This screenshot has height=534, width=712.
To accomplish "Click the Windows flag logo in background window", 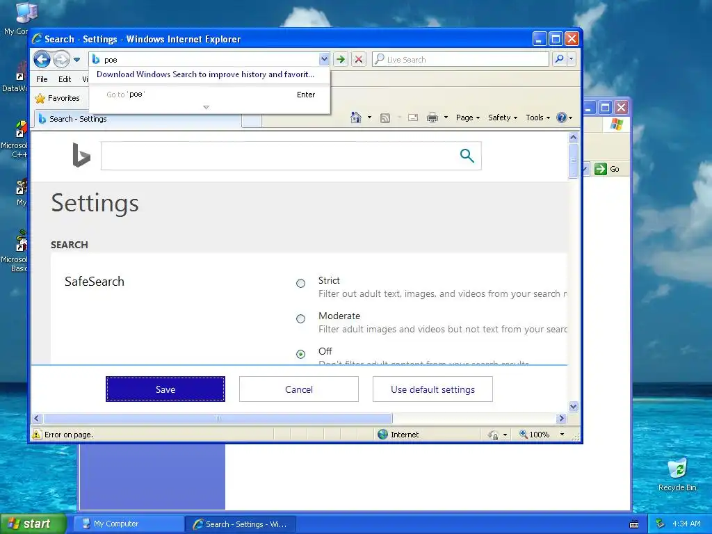I will click(x=617, y=124).
